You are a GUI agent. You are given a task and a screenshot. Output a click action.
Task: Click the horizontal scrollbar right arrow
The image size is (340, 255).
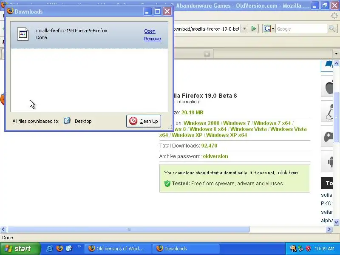click(x=329, y=229)
